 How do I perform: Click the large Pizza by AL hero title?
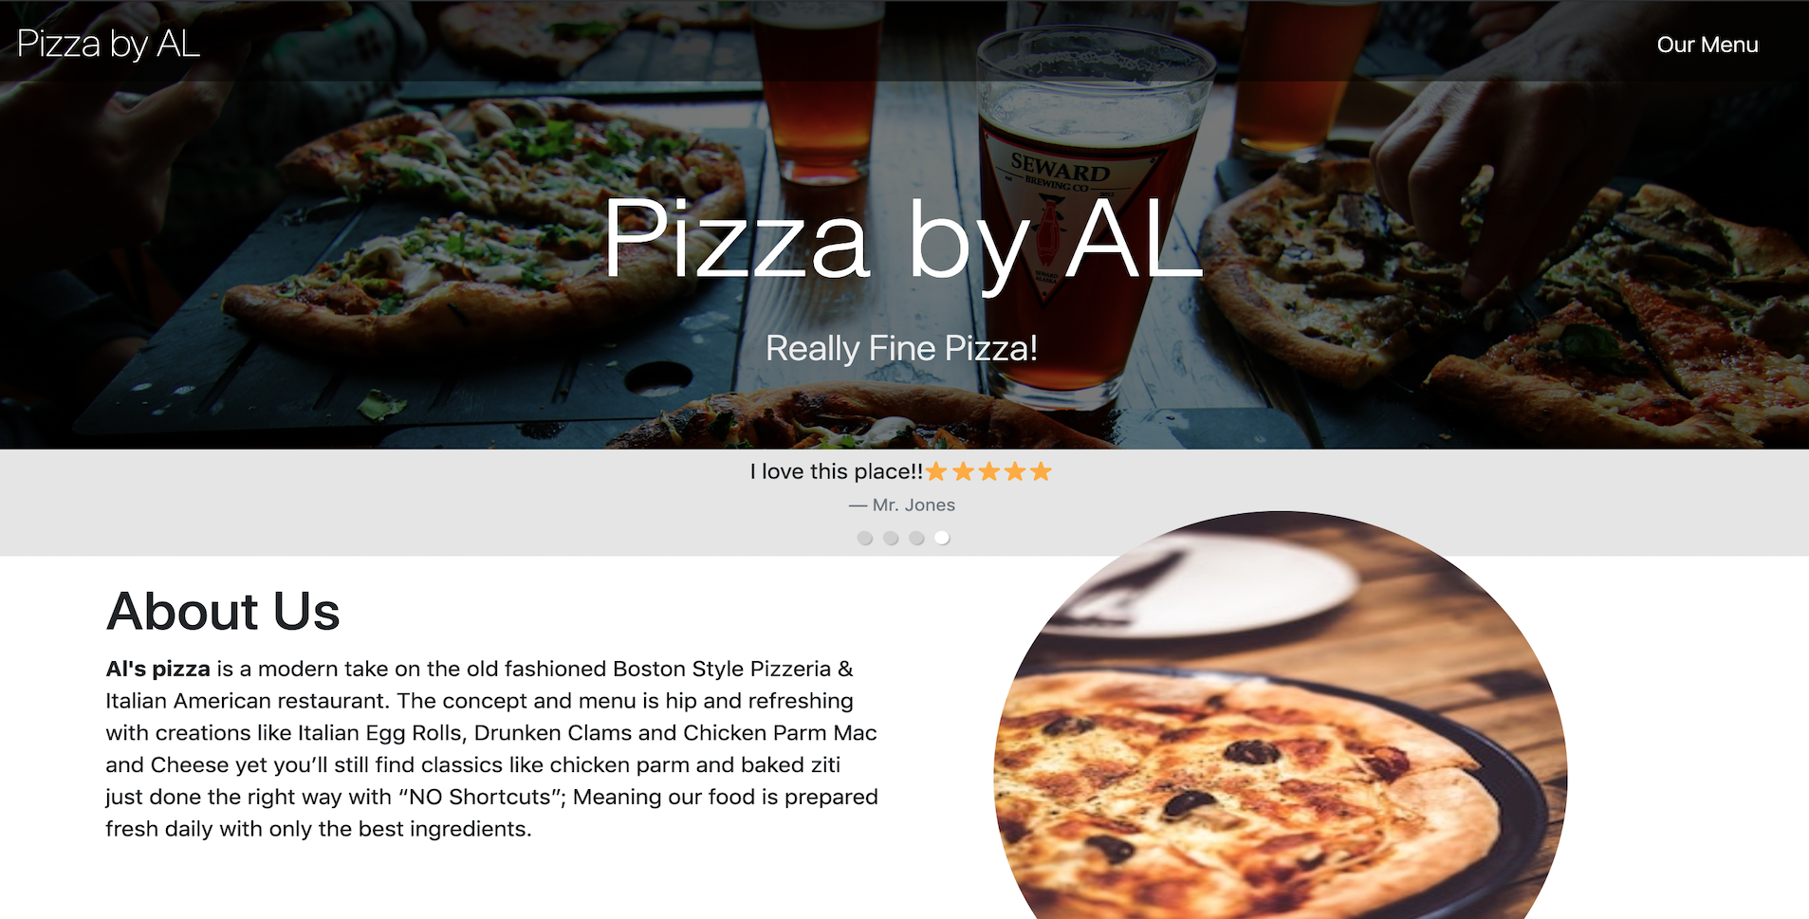(x=903, y=240)
